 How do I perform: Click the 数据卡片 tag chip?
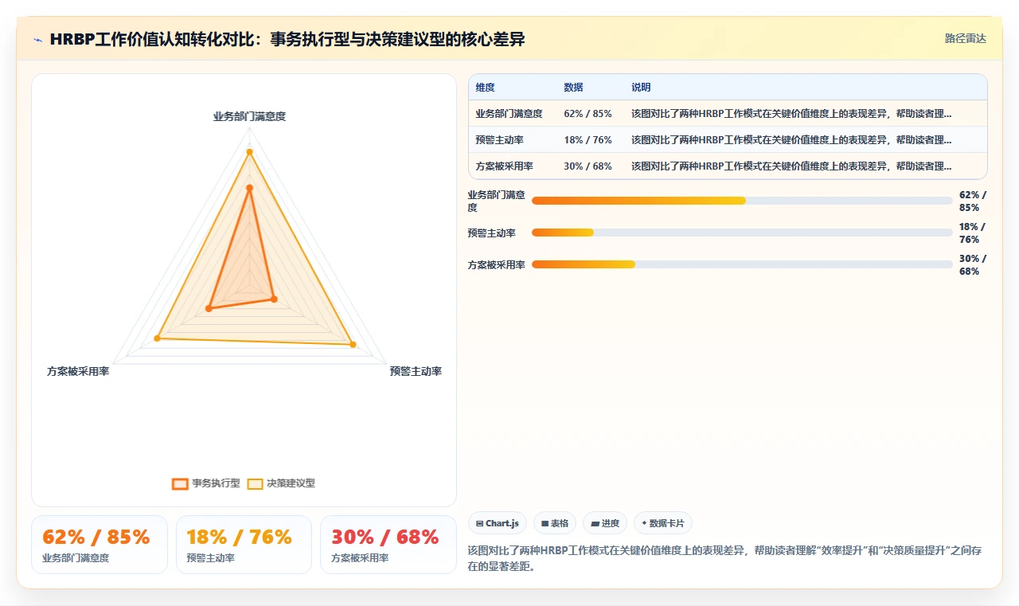coord(663,523)
